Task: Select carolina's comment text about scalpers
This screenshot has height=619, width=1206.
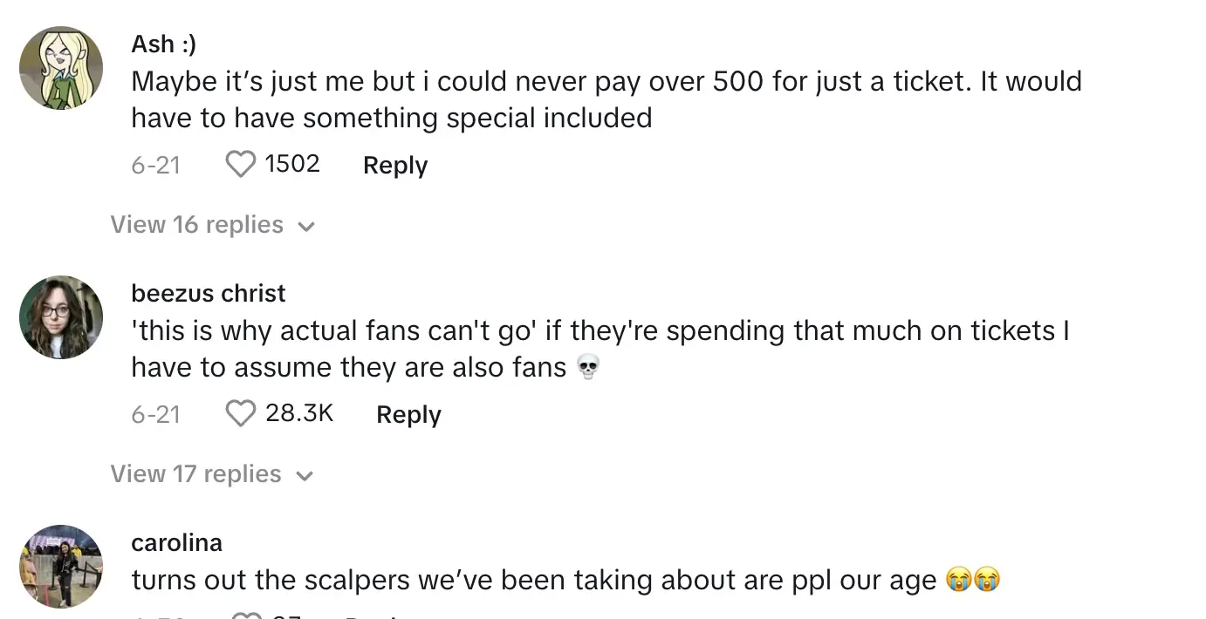Action: (x=534, y=581)
